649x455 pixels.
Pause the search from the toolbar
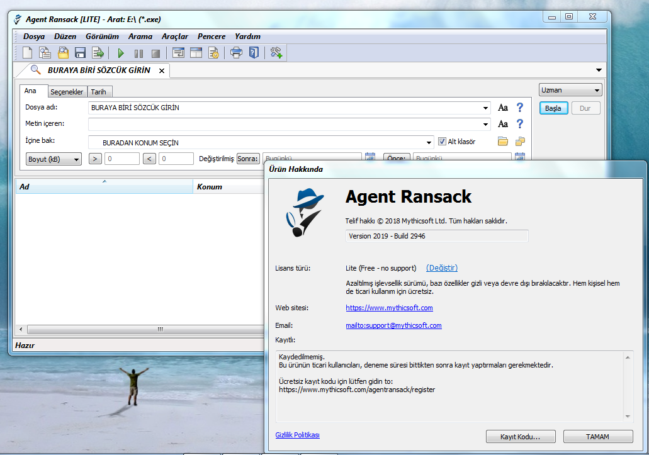(x=138, y=53)
